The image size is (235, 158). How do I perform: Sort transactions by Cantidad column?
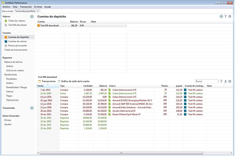click(x=86, y=86)
